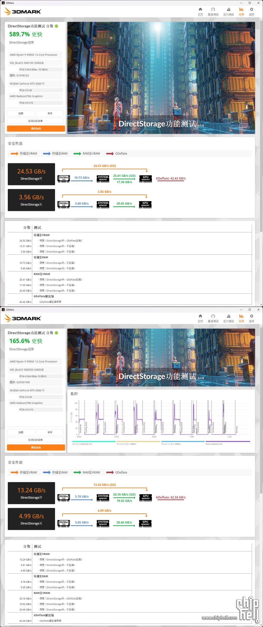Click 加载 (Load) button in the SN850X window
Viewport: 263px width, 627px height.
(21, 432)
